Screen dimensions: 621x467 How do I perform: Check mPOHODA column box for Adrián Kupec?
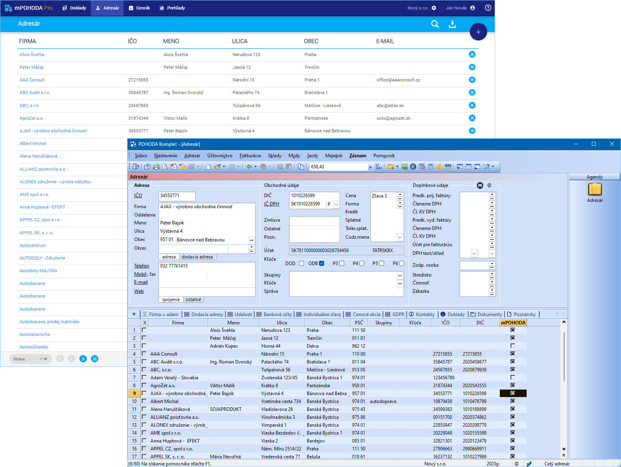point(512,346)
